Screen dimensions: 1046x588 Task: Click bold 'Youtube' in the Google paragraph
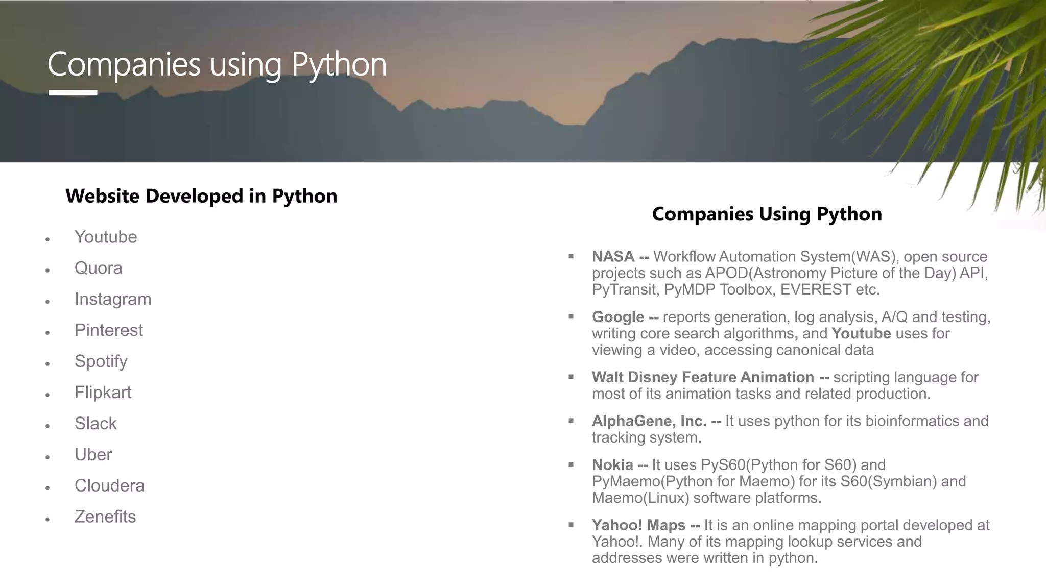point(861,333)
